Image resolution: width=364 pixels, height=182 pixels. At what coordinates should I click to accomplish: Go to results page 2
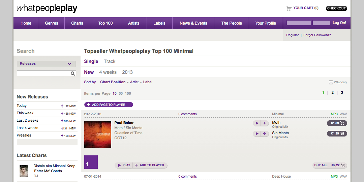click(332, 93)
